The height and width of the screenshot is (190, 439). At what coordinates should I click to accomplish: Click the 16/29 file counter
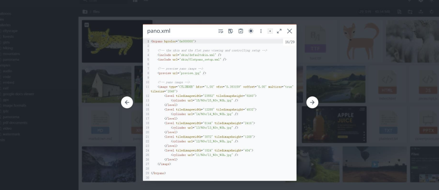[290, 42]
